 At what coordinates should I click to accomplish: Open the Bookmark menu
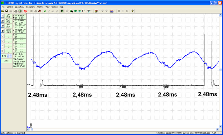pyautogui.click(x=30, y=7)
